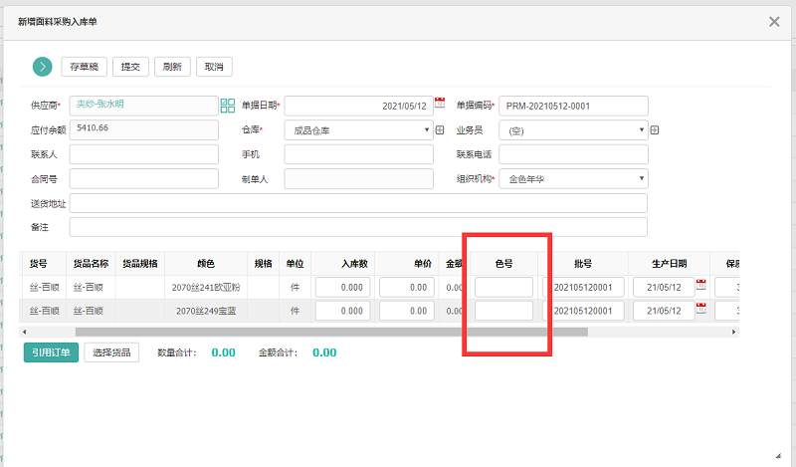Click the 引用订单 button
This screenshot has height=467, width=796.
pyautogui.click(x=51, y=352)
